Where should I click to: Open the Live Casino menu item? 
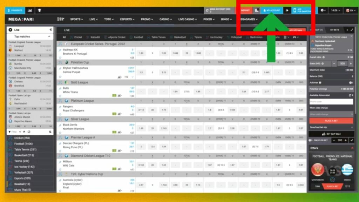click(188, 19)
